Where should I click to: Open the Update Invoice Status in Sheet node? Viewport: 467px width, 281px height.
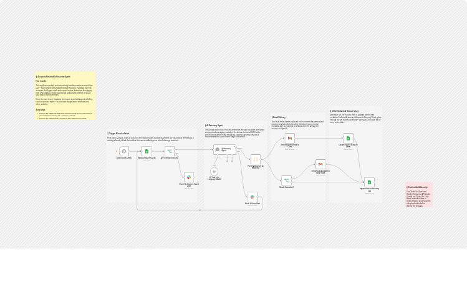[x=348, y=139]
